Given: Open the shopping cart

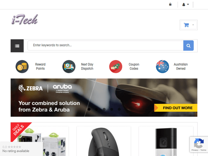Looking at the screenshot, I should [x=189, y=25].
